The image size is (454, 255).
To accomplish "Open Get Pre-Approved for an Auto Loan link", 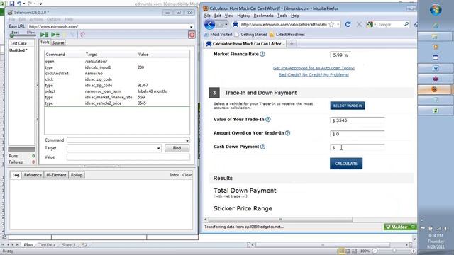I will click(314, 68).
